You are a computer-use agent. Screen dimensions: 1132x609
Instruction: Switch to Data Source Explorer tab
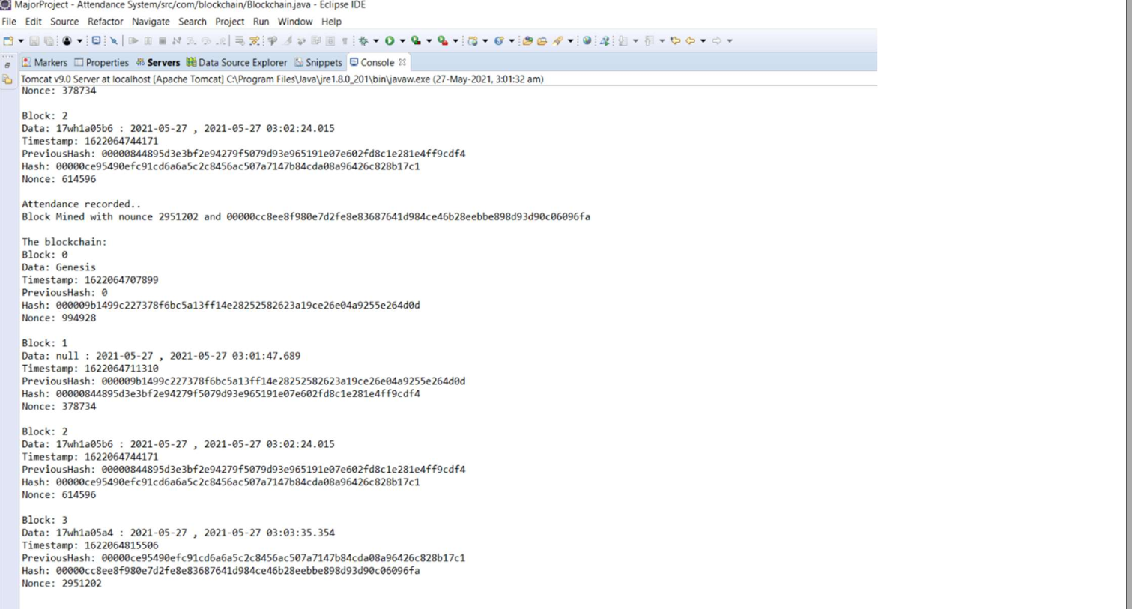(x=237, y=62)
